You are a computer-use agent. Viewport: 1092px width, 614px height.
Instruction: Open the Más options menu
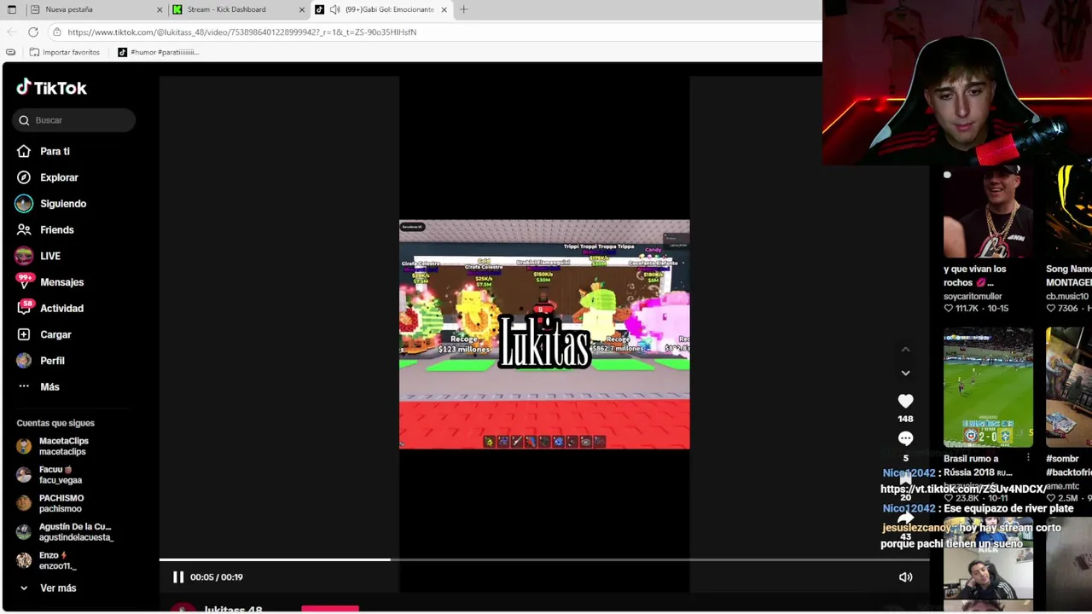tap(49, 386)
